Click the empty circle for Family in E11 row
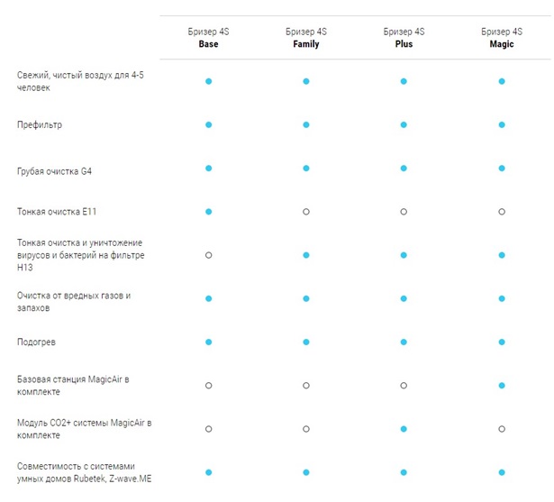This screenshot has height=502, width=554. point(306,212)
